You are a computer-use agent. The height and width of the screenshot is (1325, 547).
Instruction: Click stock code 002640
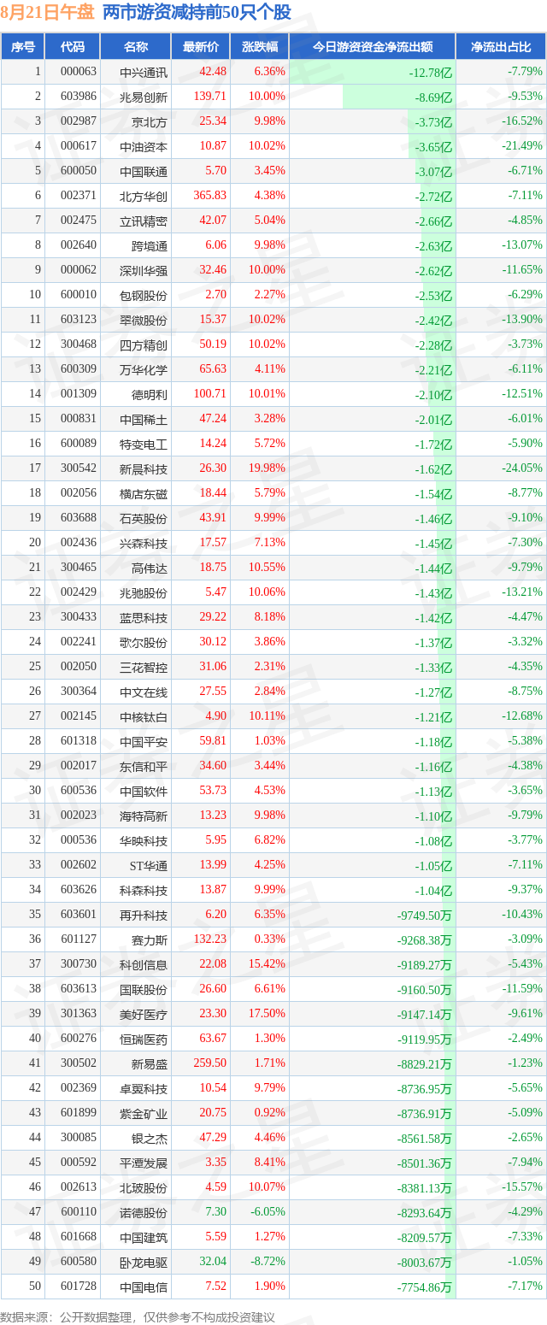79,245
